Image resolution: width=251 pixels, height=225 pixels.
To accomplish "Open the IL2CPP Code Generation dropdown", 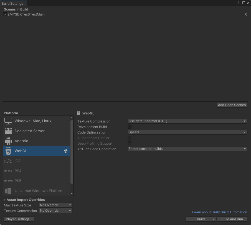I will coord(187,149).
